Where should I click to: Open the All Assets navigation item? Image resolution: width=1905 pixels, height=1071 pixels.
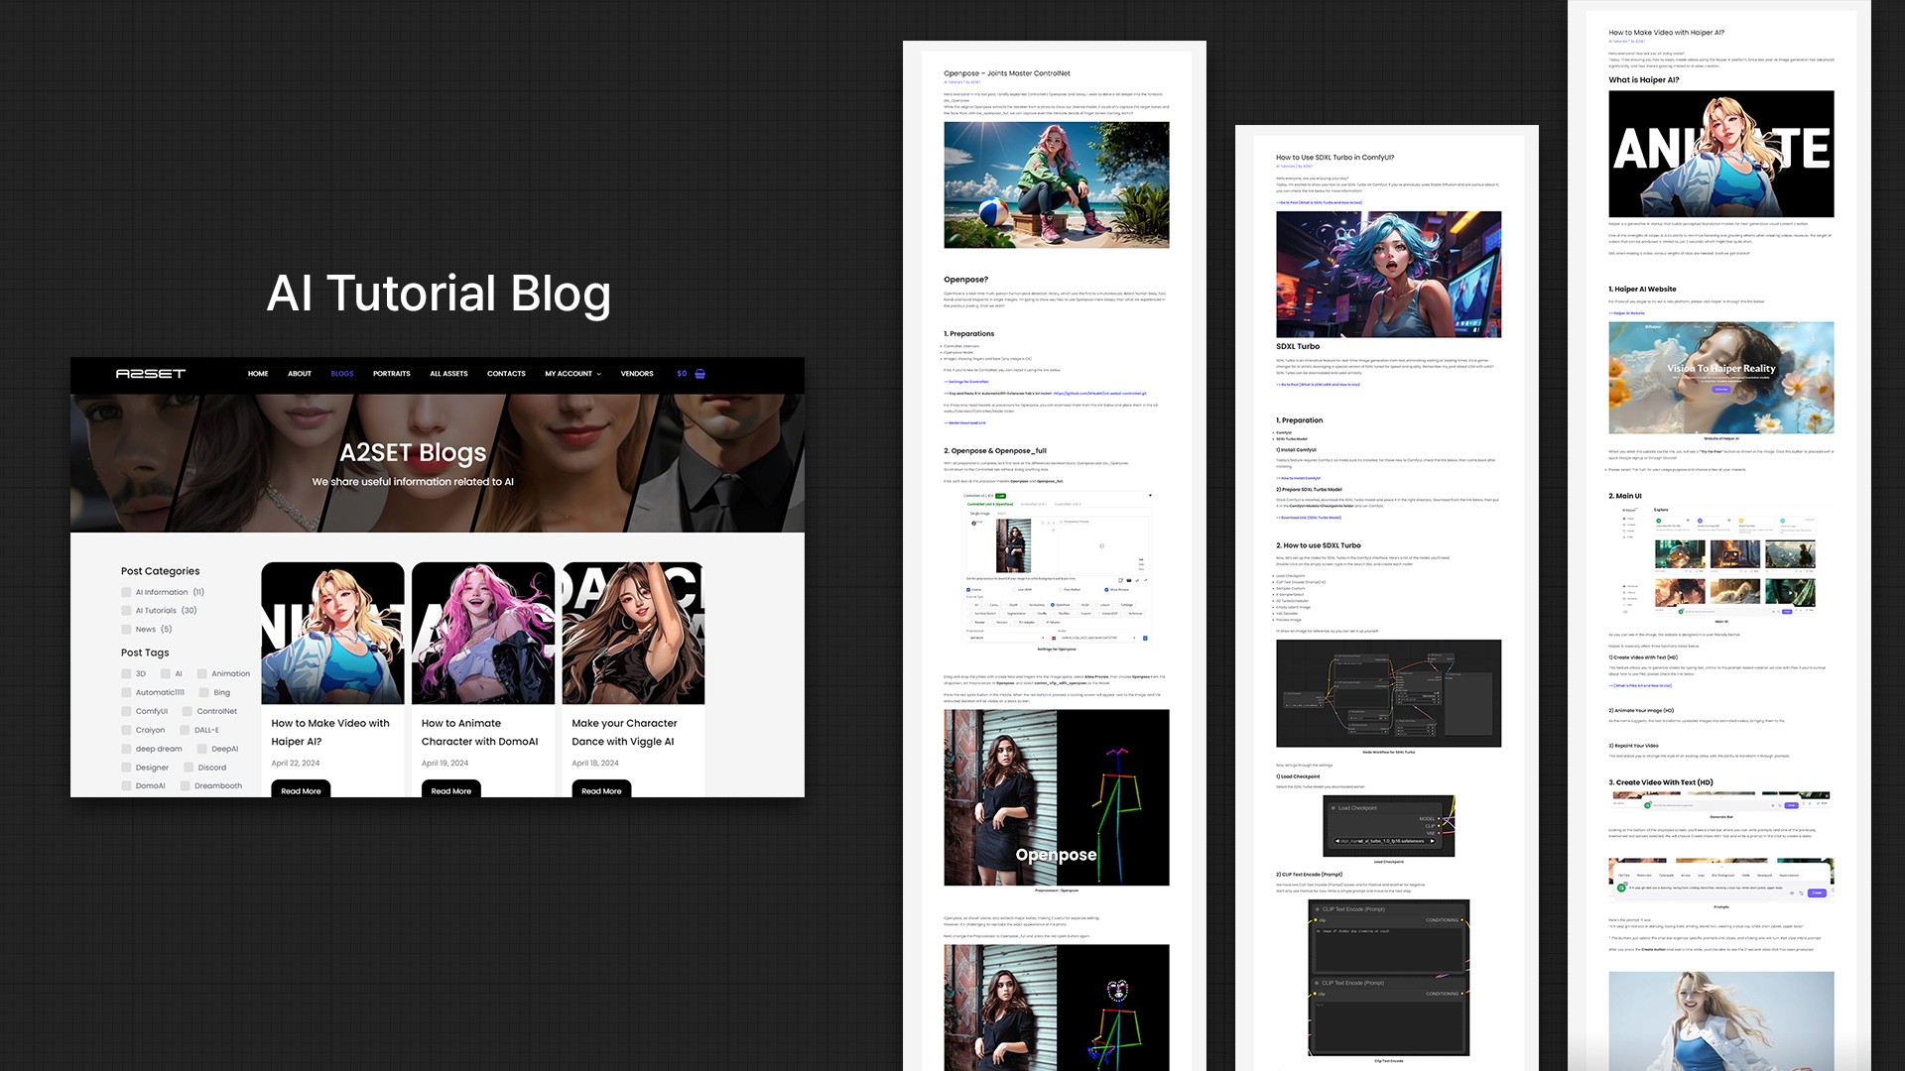[448, 374]
